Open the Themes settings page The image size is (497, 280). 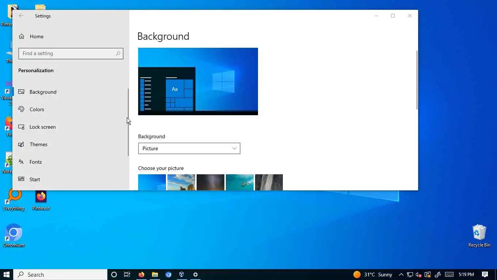[x=70, y=144]
